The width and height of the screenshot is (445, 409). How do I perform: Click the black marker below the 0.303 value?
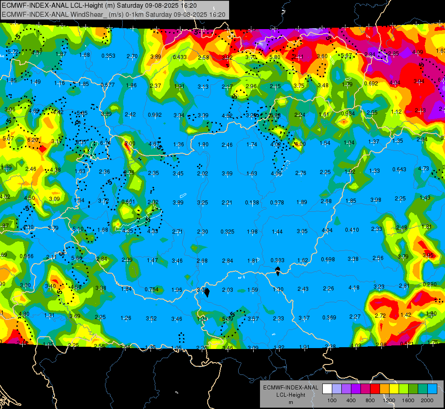[278, 271]
